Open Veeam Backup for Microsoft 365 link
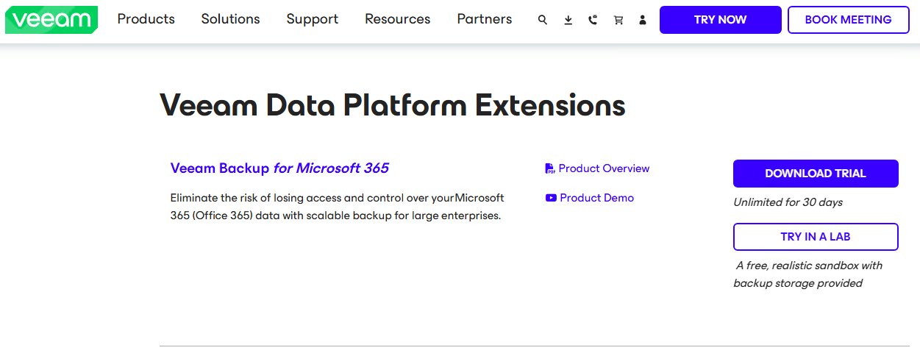Screen dimensions: 920x356 tap(279, 168)
